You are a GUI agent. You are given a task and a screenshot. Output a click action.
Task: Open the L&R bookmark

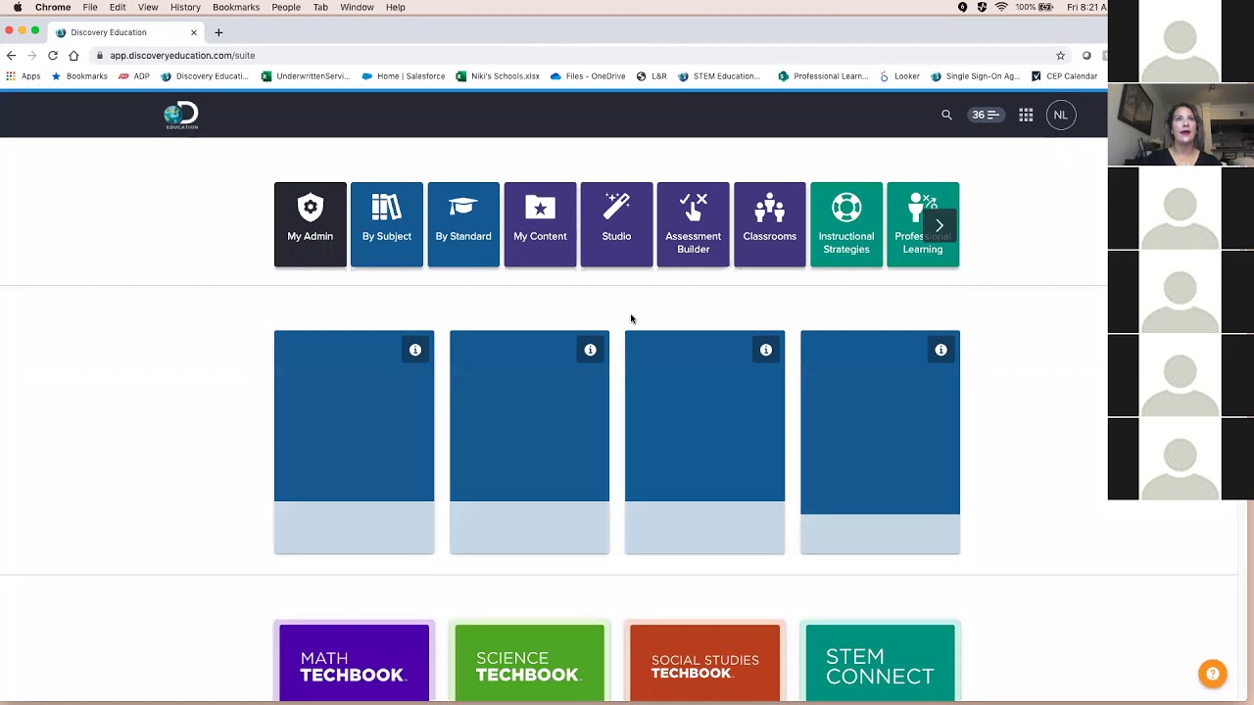(x=651, y=76)
